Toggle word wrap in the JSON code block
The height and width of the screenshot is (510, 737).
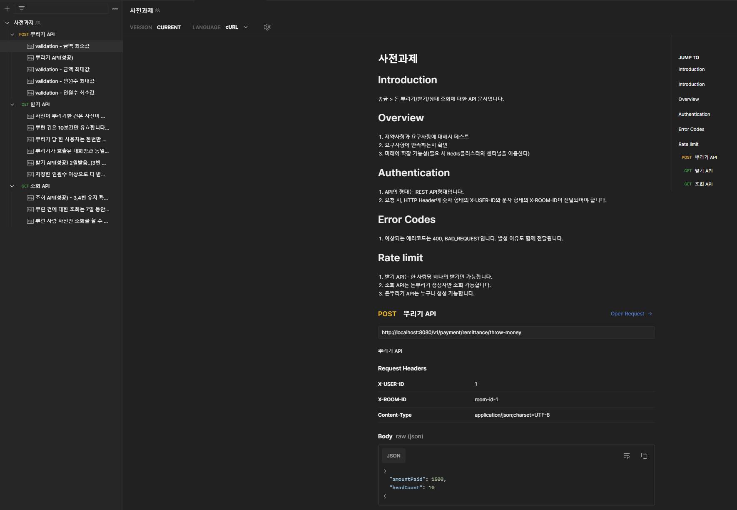(626, 456)
